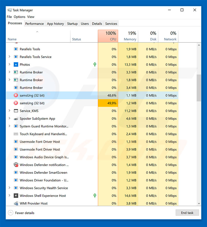The width and height of the screenshot is (207, 227).
Task: Click the 48,6% CPU cell
Action: tap(108, 95)
